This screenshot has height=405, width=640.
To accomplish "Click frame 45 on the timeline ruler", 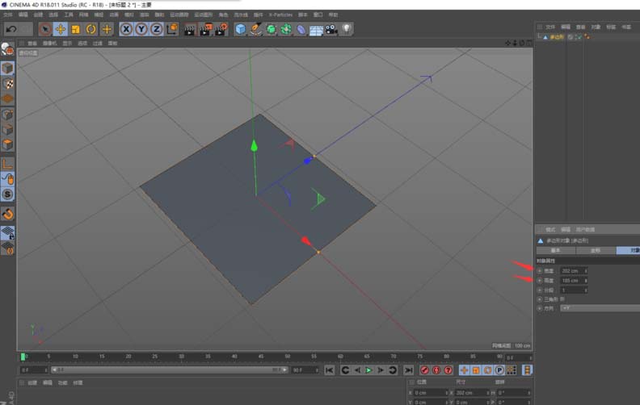I will pyautogui.click(x=260, y=357).
